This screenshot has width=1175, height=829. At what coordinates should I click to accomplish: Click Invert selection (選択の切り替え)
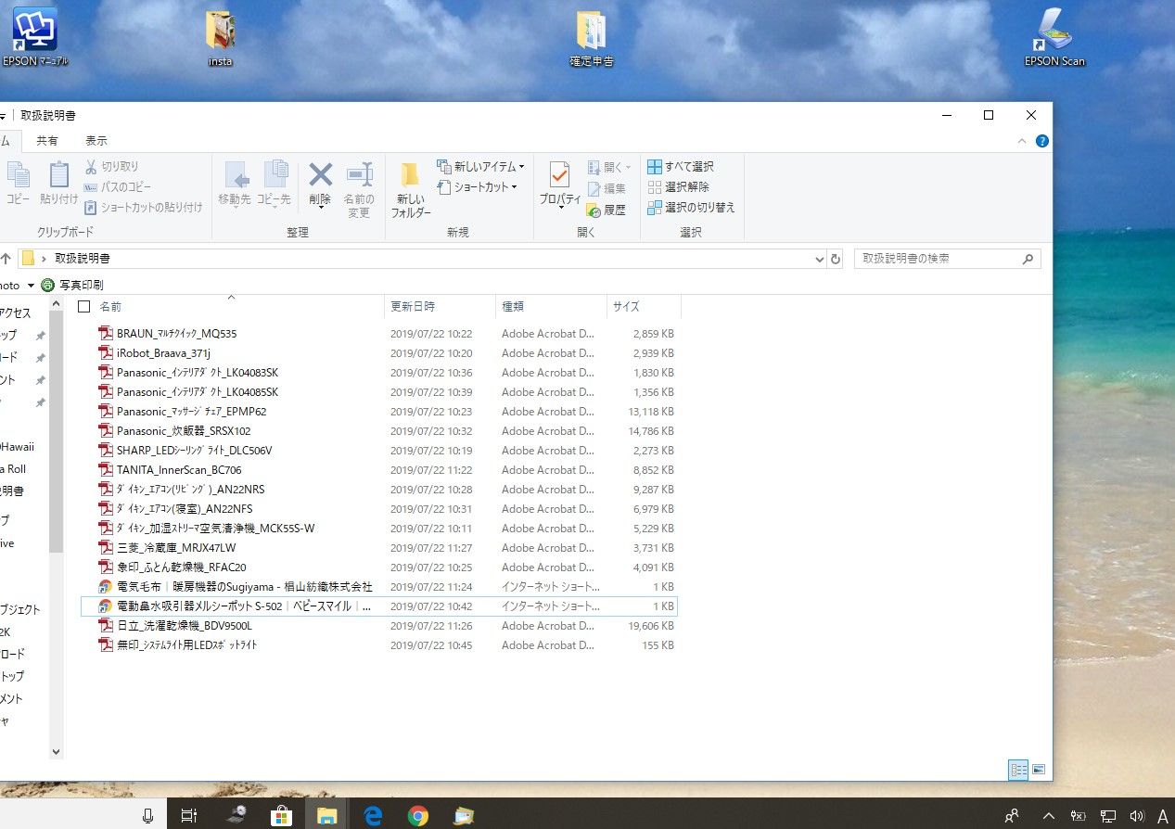[x=692, y=208]
